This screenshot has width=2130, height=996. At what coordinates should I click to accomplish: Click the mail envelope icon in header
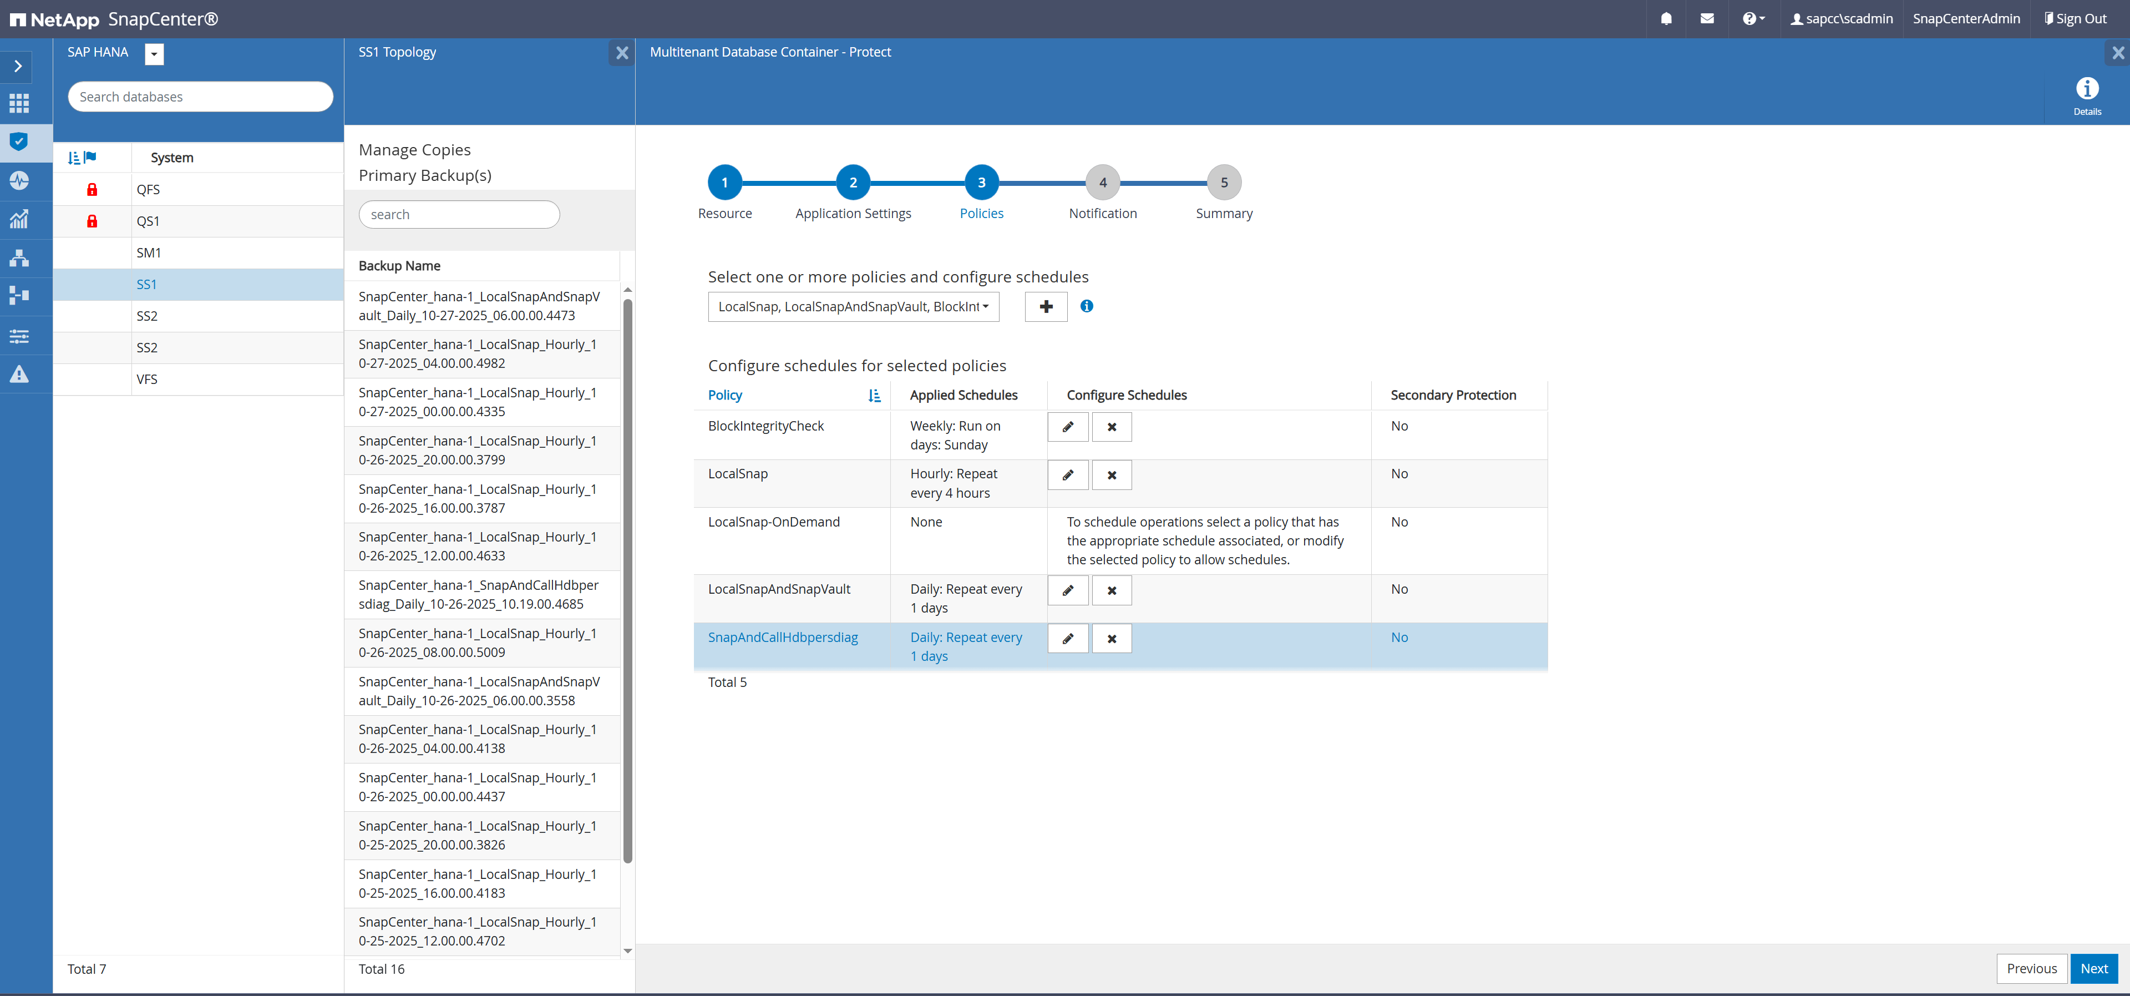[1707, 18]
